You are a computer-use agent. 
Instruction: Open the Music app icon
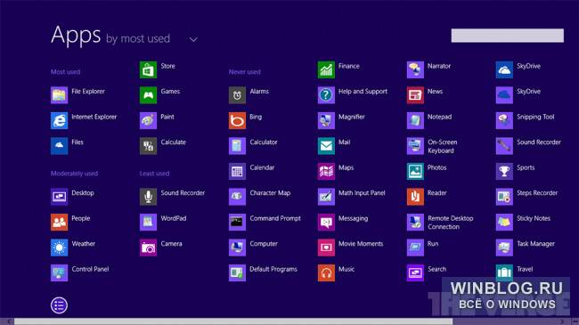326,273
